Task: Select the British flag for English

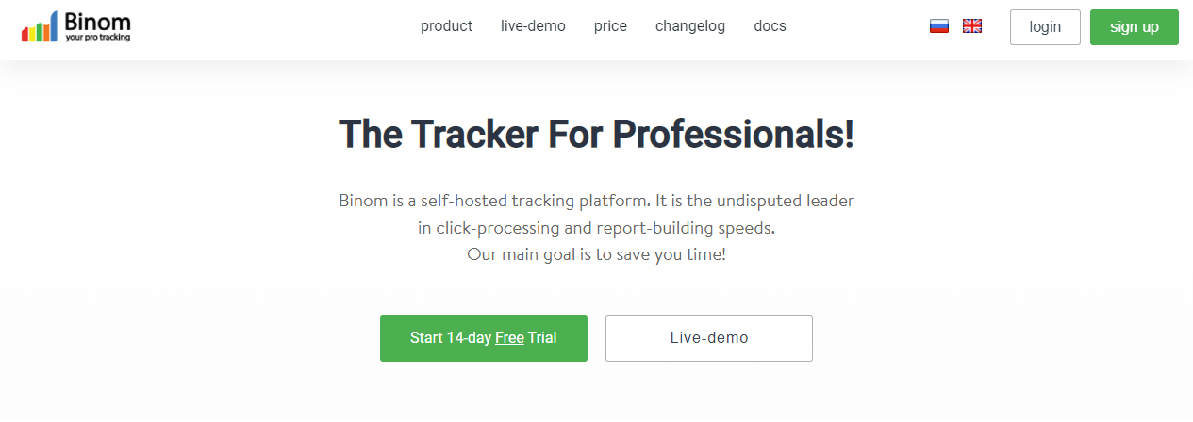Action: (x=972, y=26)
